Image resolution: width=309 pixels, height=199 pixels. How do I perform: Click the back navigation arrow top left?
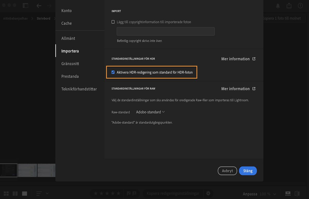39,5
